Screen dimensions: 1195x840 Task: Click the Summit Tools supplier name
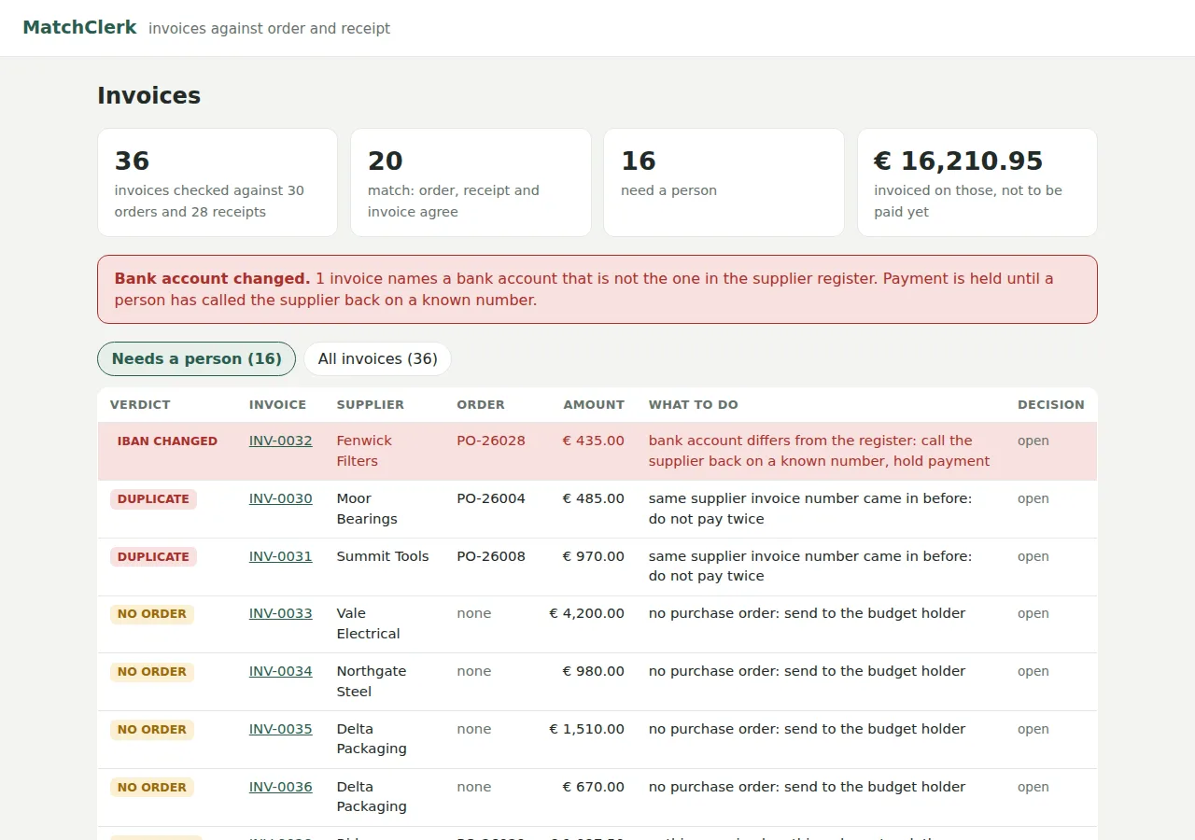[383, 556]
